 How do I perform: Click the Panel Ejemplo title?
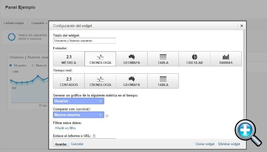(20, 7)
